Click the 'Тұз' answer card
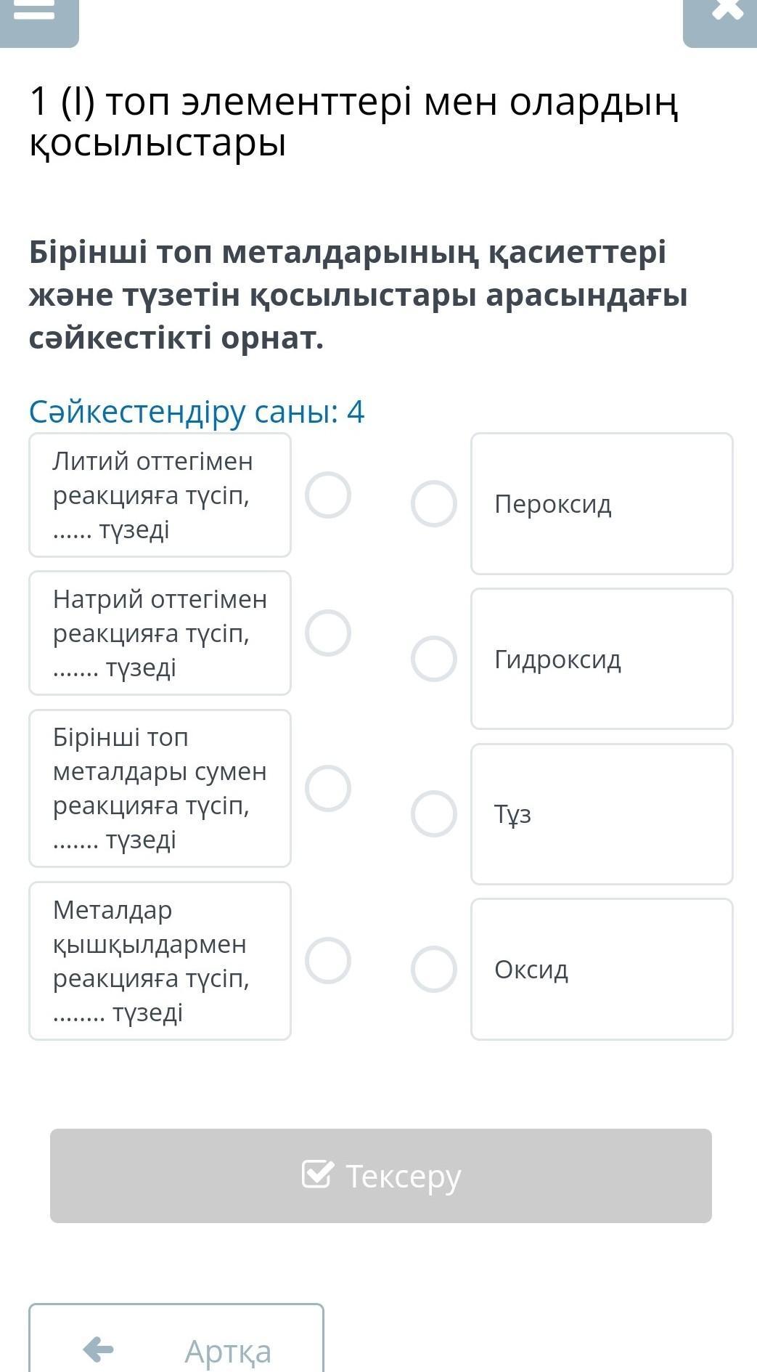Viewport: 757px width, 1372px height. coord(602,813)
